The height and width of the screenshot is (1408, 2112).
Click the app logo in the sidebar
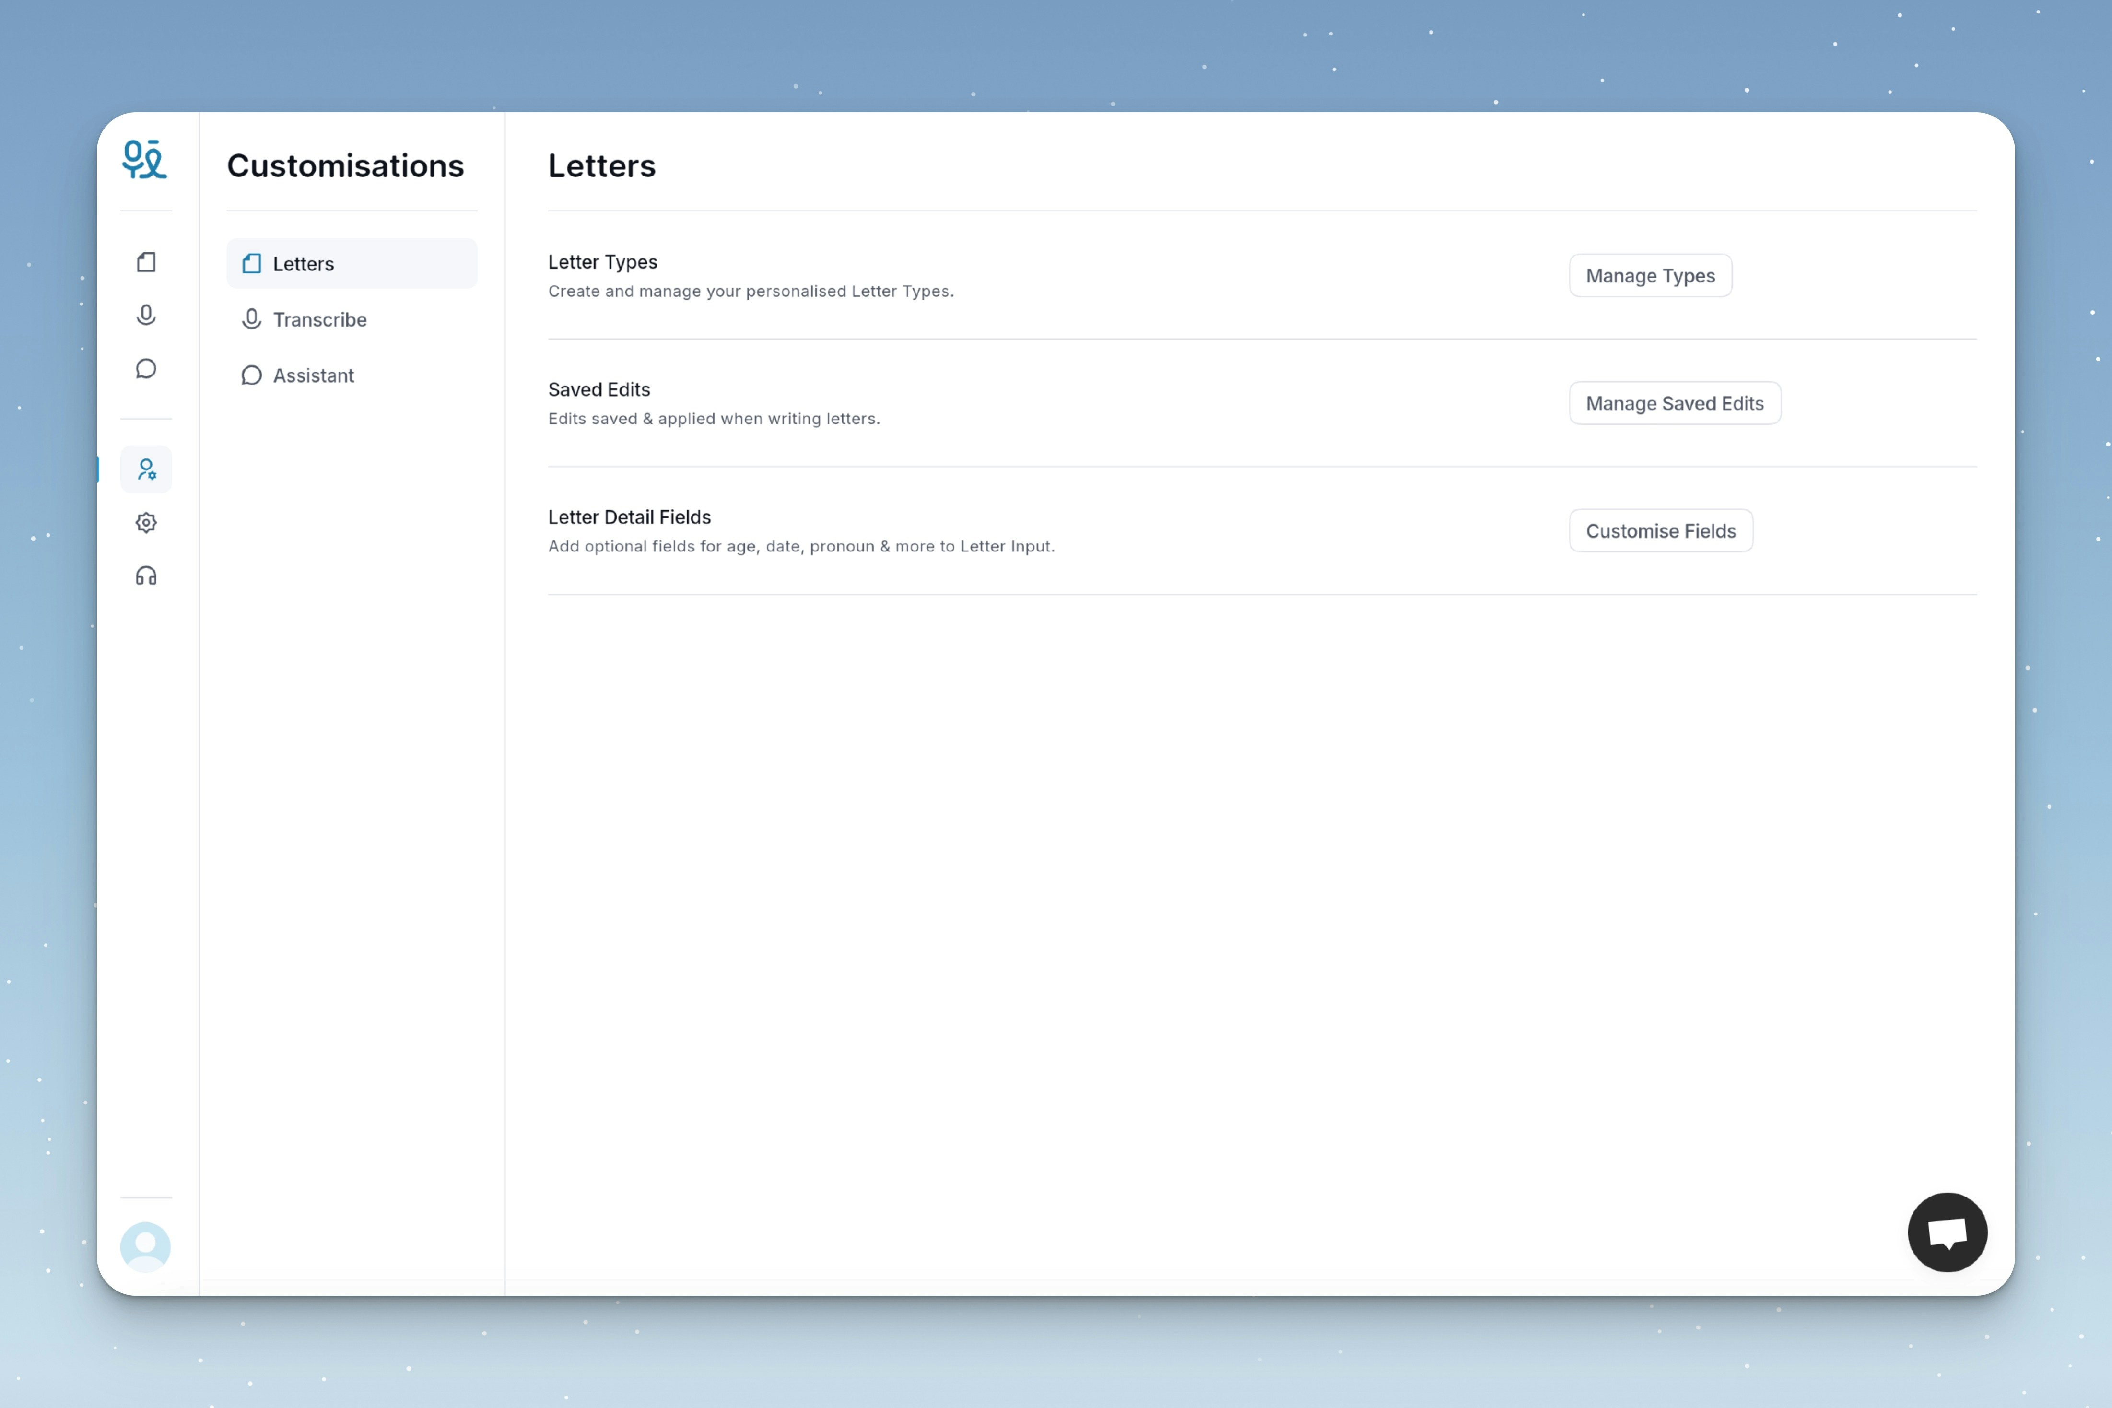144,160
